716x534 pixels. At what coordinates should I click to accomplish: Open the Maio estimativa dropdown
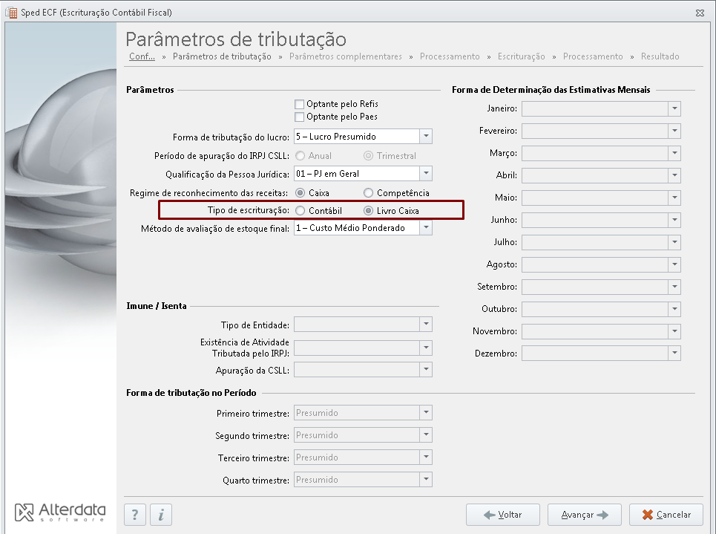pos(674,198)
